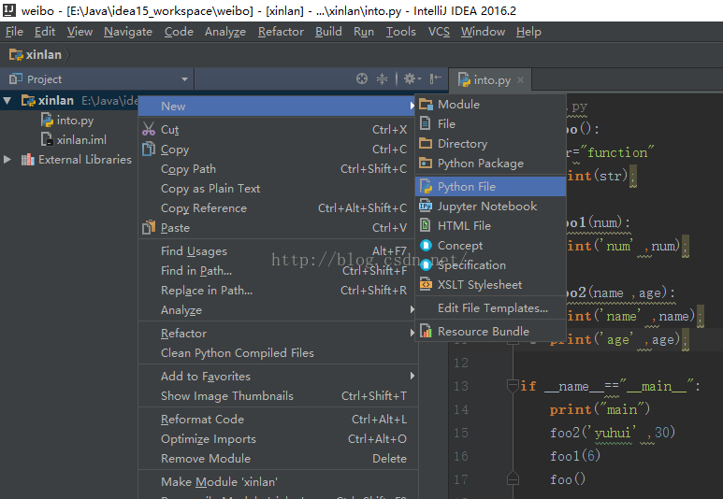
Task: Click the xinlan.iml file icon
Action: pyautogui.click(x=47, y=139)
